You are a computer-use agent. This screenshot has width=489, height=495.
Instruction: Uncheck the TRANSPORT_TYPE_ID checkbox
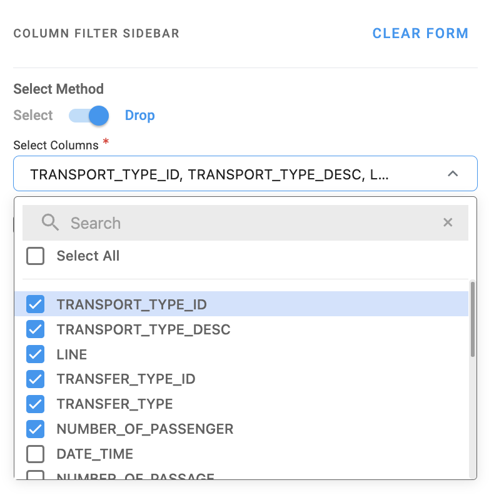point(36,304)
